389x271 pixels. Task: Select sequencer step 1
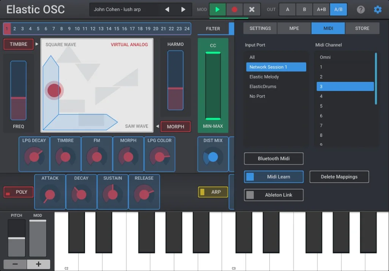7,29
